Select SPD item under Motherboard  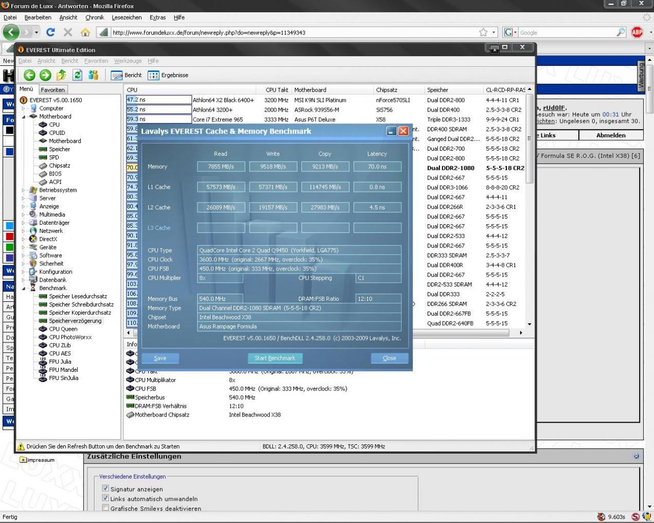pos(54,157)
